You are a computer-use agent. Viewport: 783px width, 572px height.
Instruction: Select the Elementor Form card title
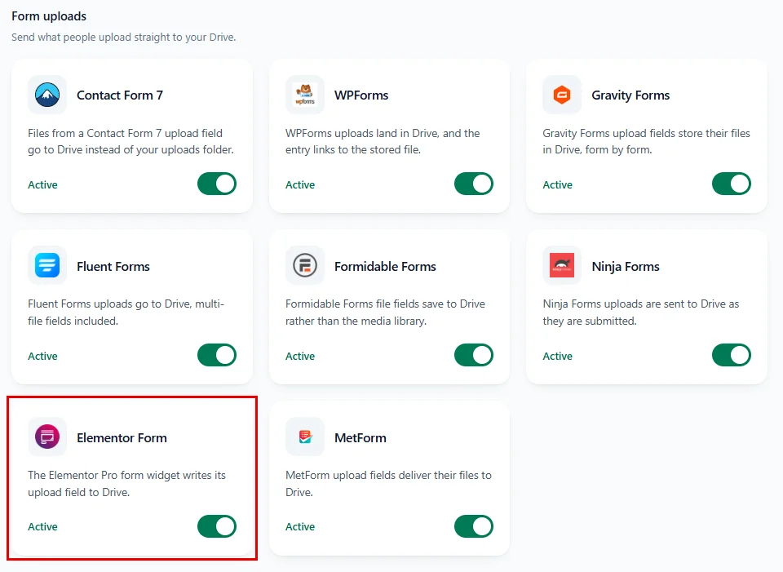(x=122, y=438)
